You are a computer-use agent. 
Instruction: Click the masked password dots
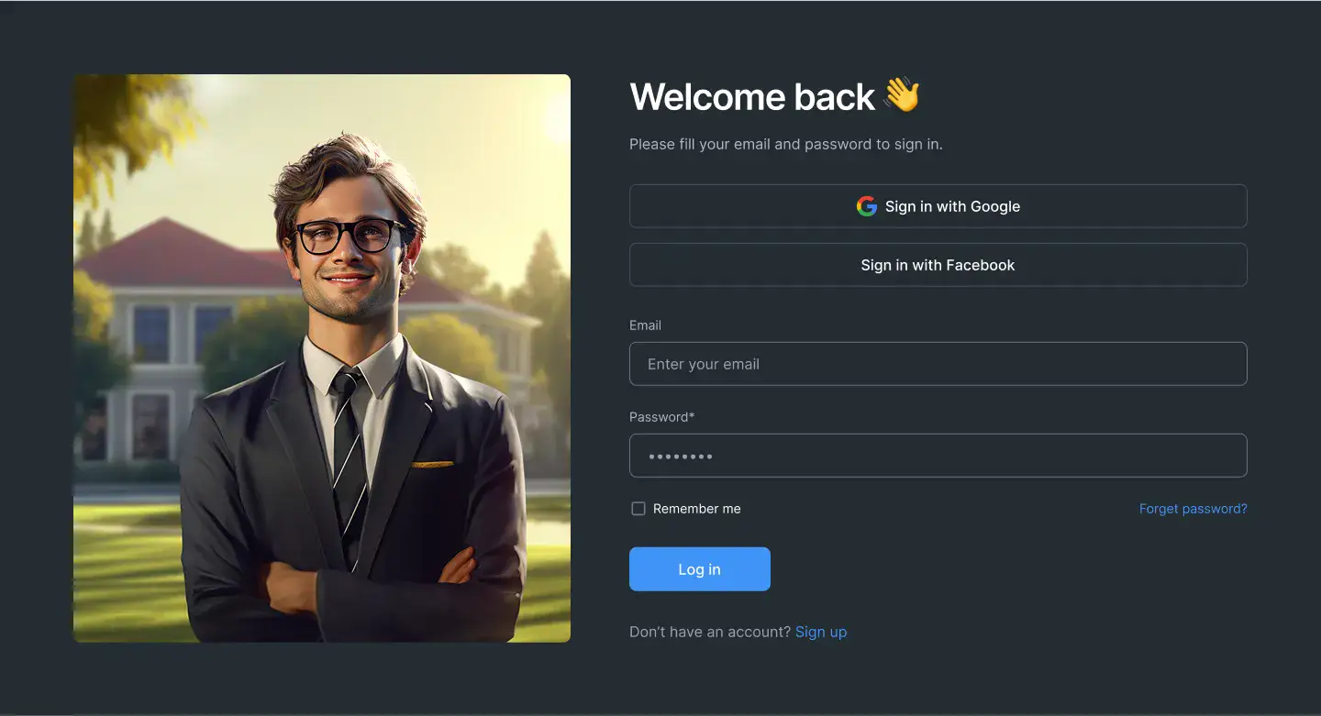[680, 456]
